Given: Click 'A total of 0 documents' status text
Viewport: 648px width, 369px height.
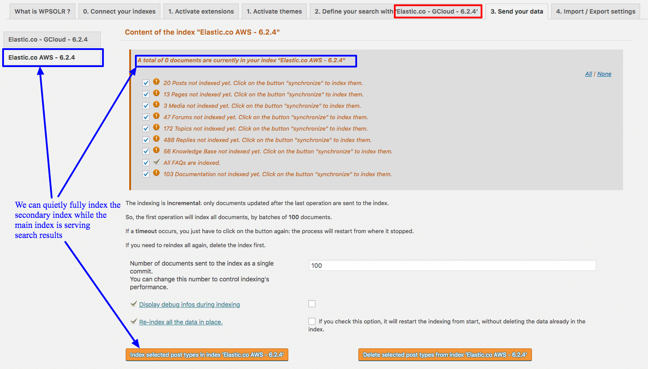Looking at the screenshot, I should pos(241,60).
